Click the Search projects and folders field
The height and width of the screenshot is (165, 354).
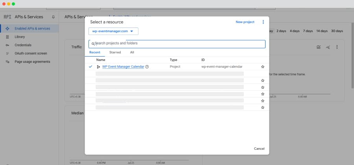pos(177,44)
